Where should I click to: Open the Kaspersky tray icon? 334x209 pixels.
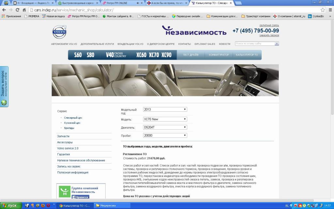pos(296,206)
